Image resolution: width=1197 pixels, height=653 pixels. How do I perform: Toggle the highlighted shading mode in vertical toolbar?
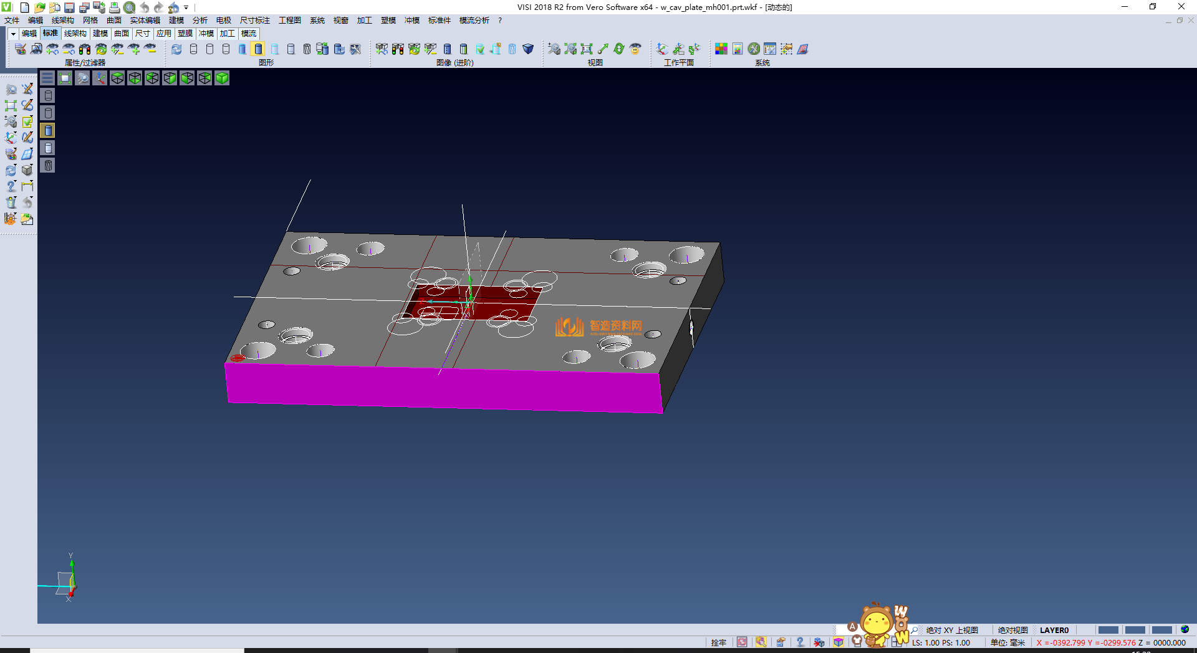48,130
